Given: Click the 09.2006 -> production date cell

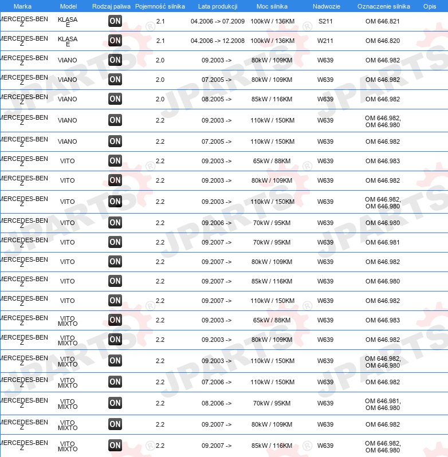Looking at the screenshot, I should [217, 223].
